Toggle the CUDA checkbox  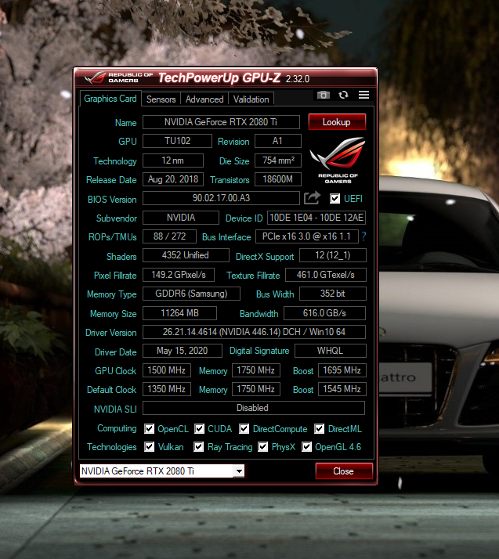[x=200, y=428]
